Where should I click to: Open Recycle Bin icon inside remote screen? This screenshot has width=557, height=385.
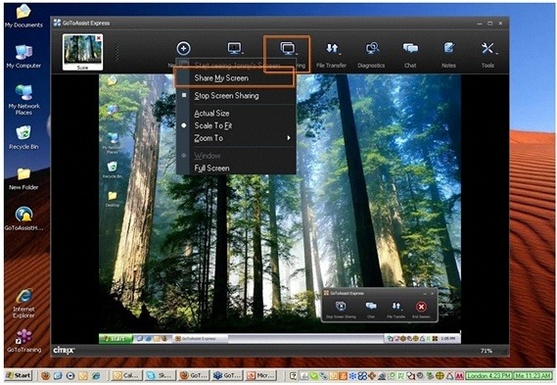point(113,169)
